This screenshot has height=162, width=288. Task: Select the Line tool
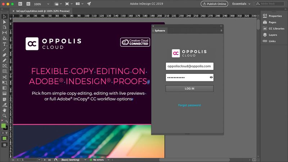[x=4, y=49]
